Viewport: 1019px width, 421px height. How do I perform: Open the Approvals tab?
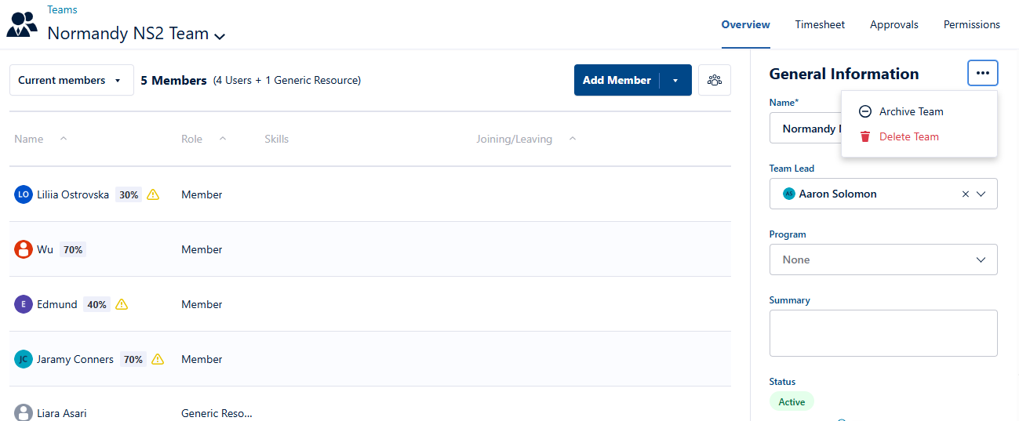click(x=894, y=24)
